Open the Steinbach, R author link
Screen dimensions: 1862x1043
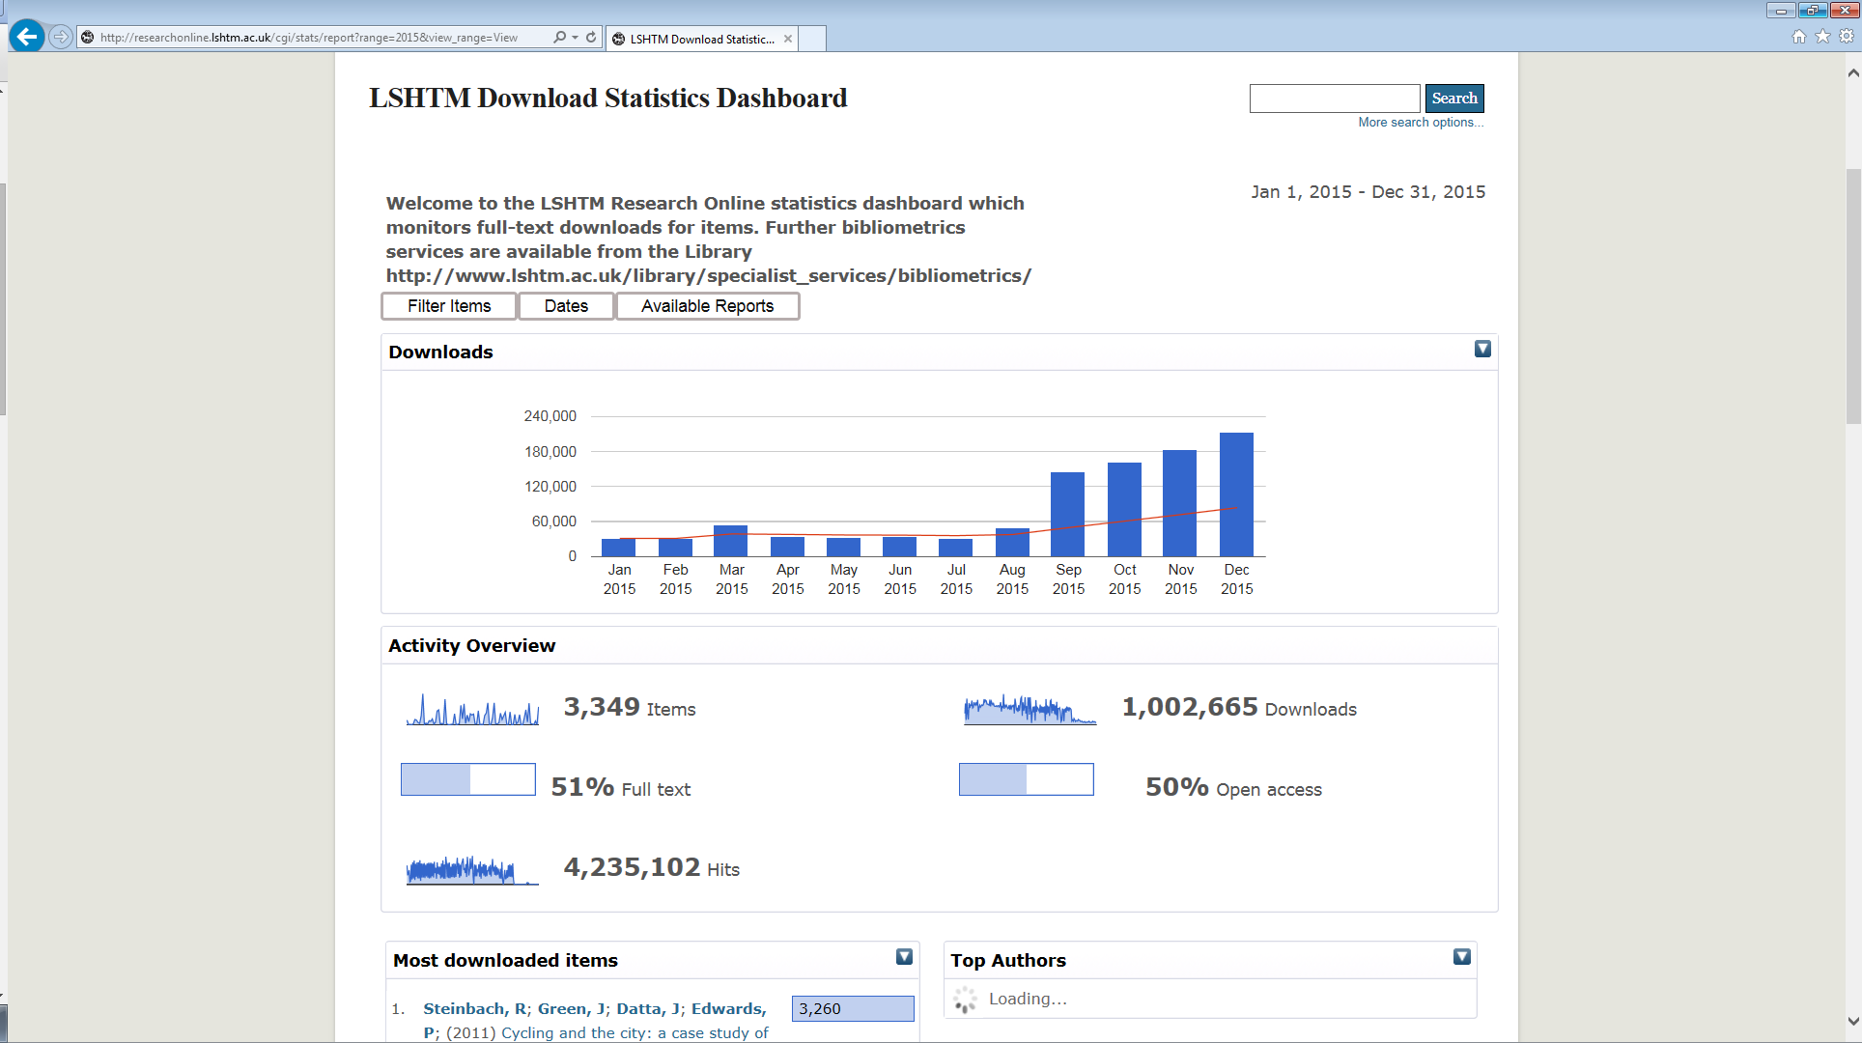point(474,1008)
